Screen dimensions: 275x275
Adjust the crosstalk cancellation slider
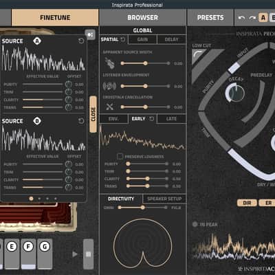pyautogui.click(x=146, y=107)
